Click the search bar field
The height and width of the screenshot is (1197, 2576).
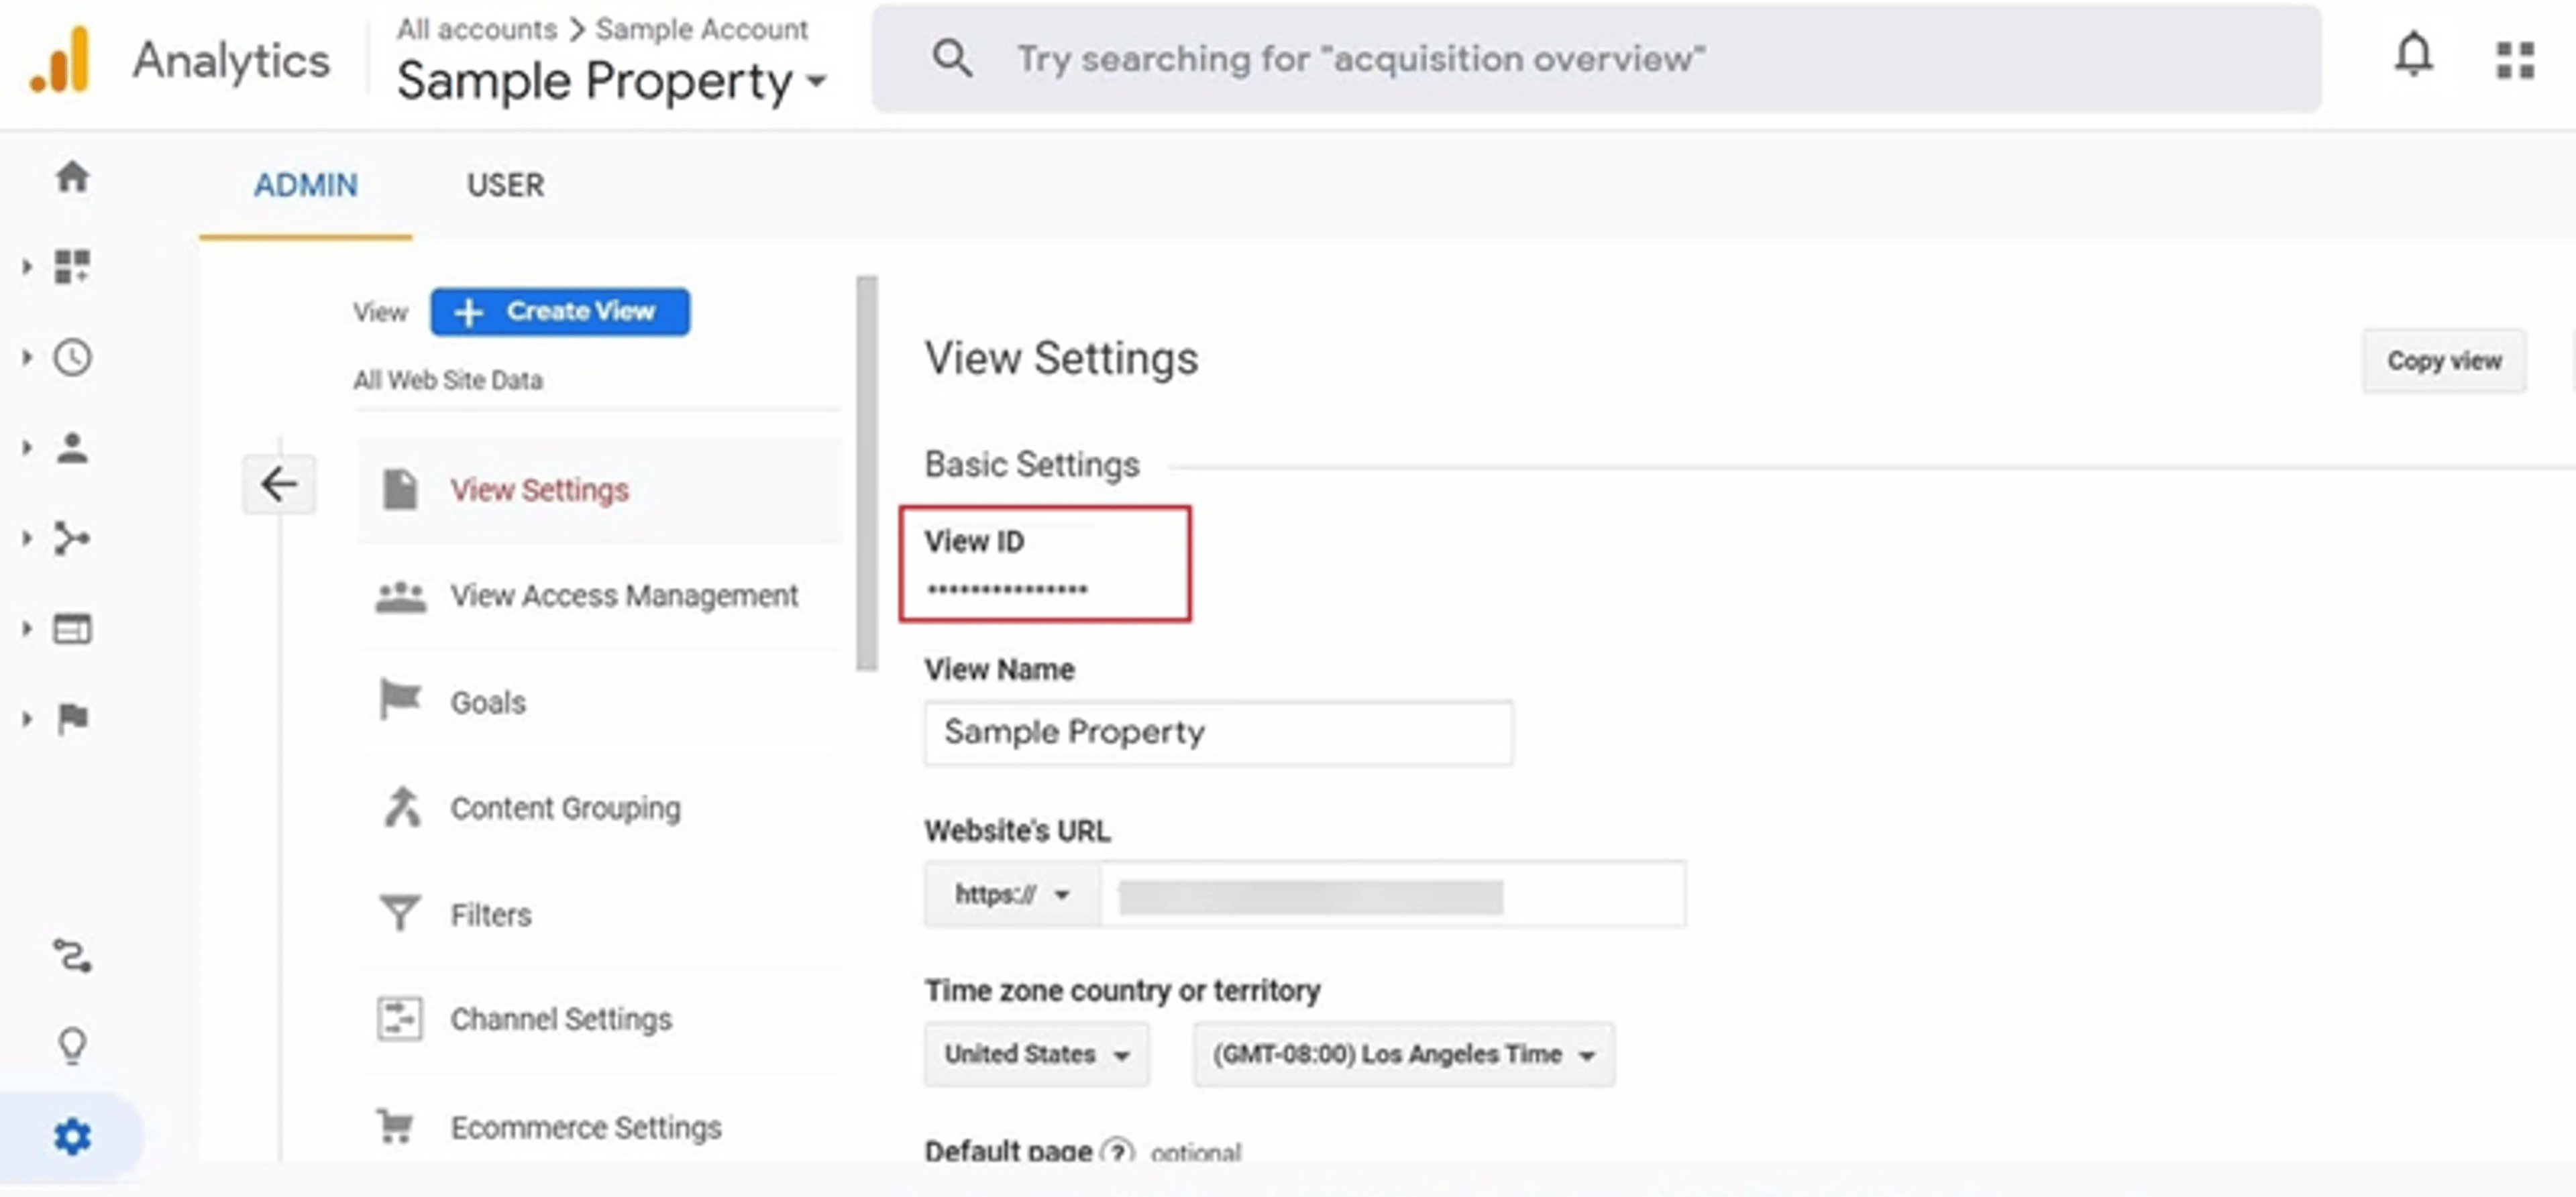pyautogui.click(x=1596, y=58)
